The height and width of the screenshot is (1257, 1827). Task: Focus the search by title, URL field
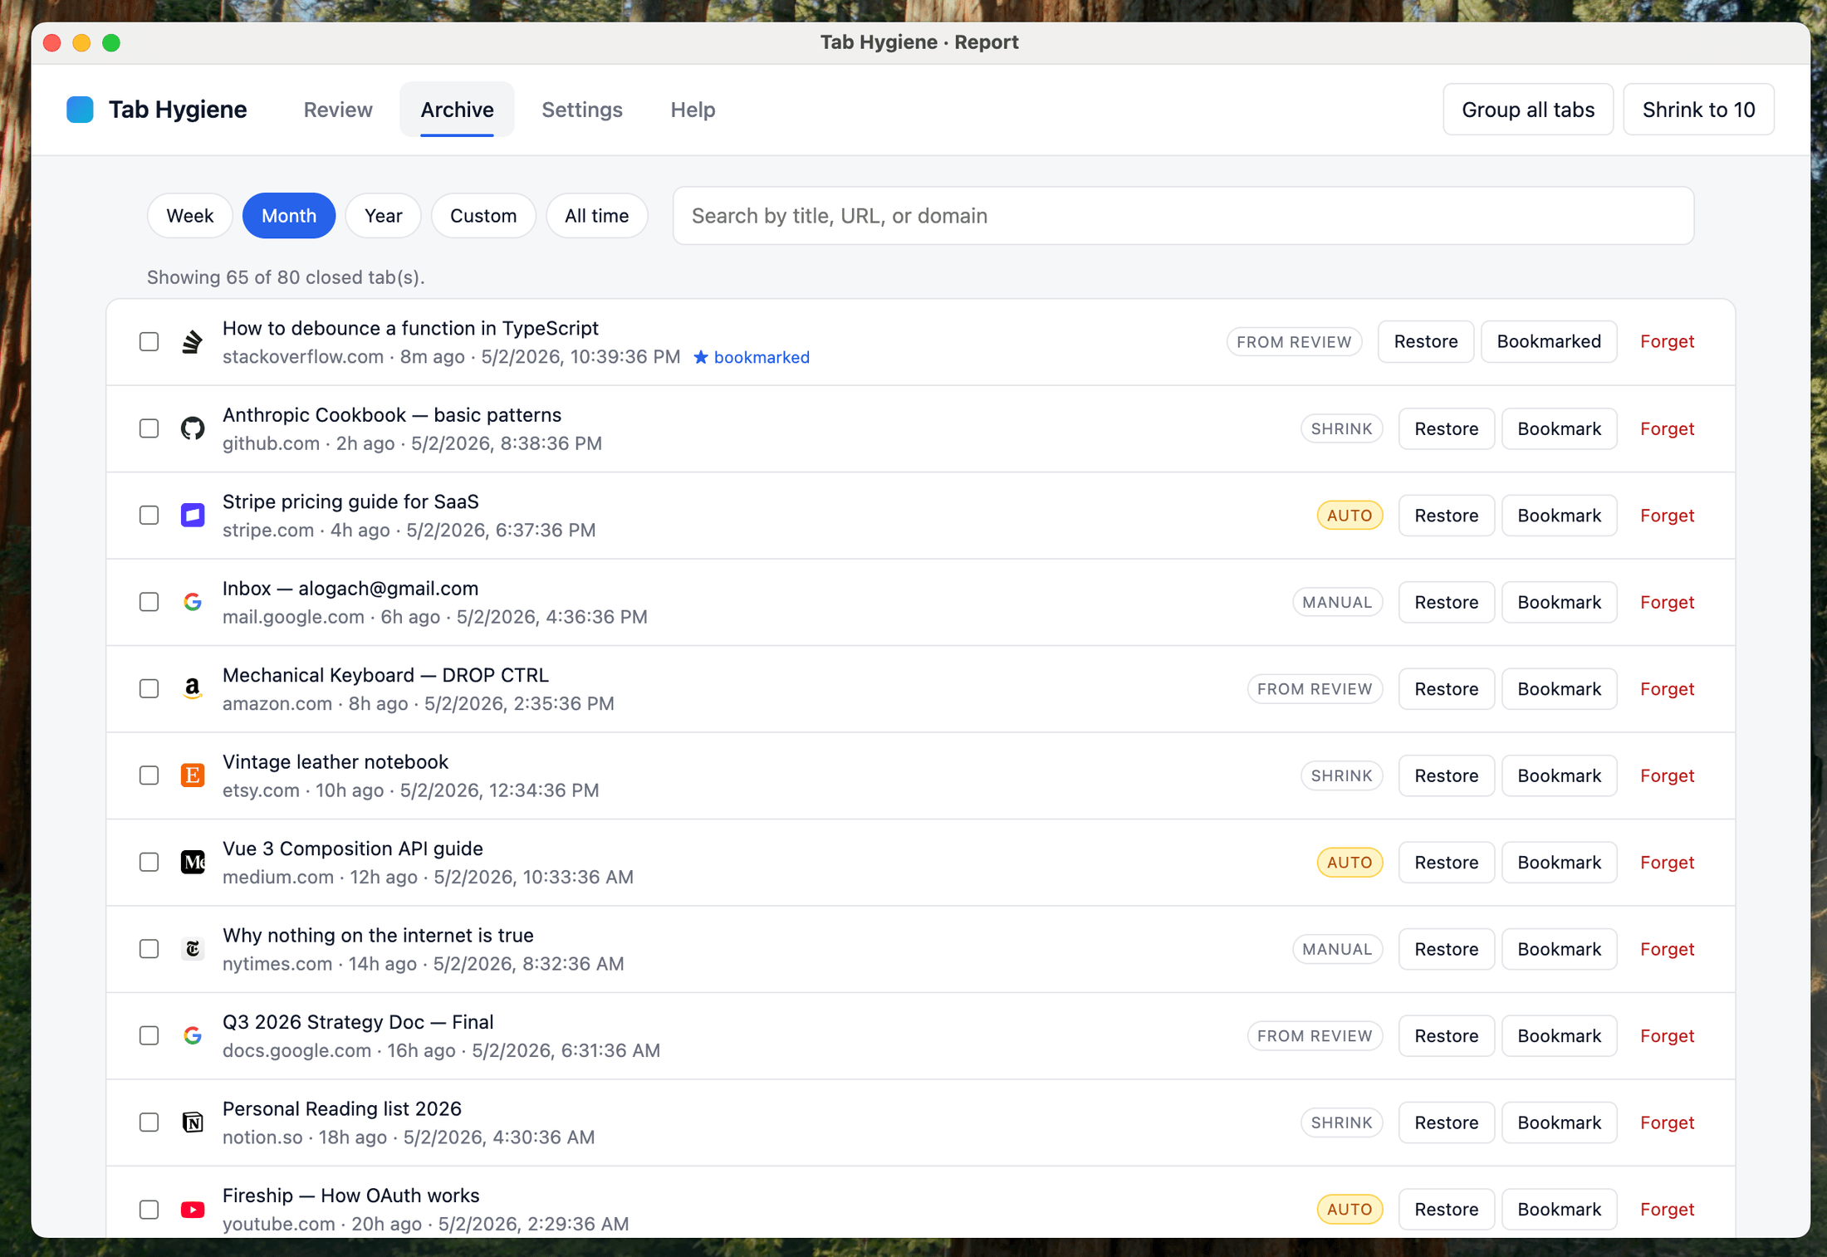(1183, 216)
